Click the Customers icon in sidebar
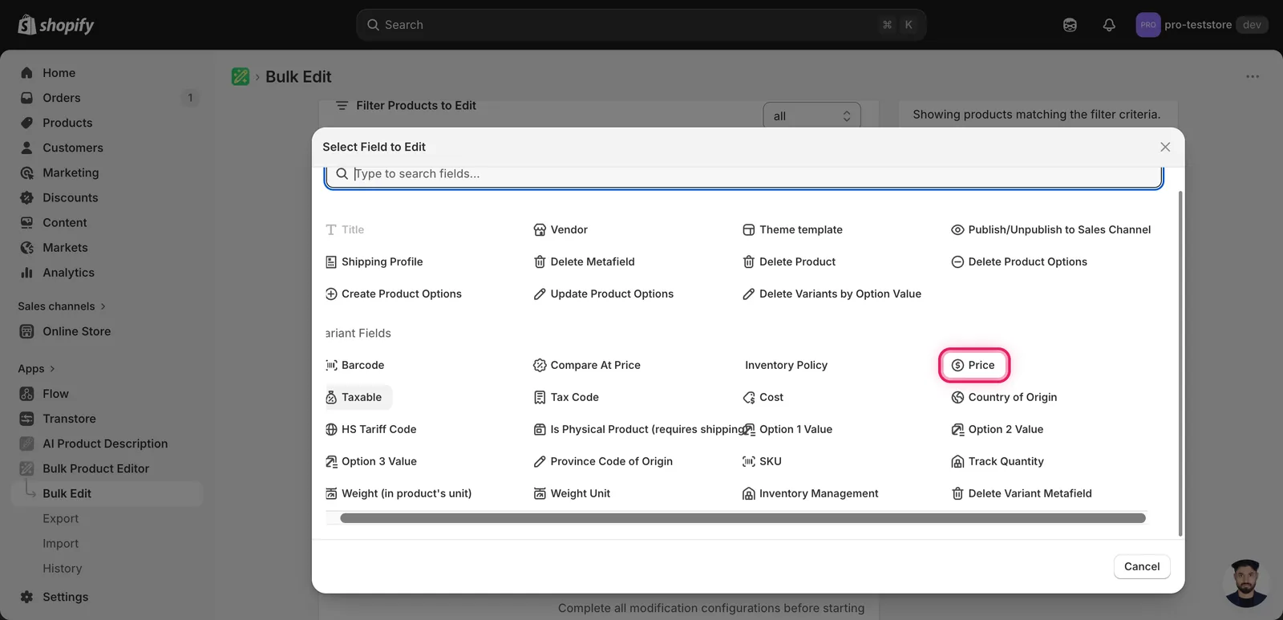This screenshot has width=1283, height=620. [x=26, y=148]
